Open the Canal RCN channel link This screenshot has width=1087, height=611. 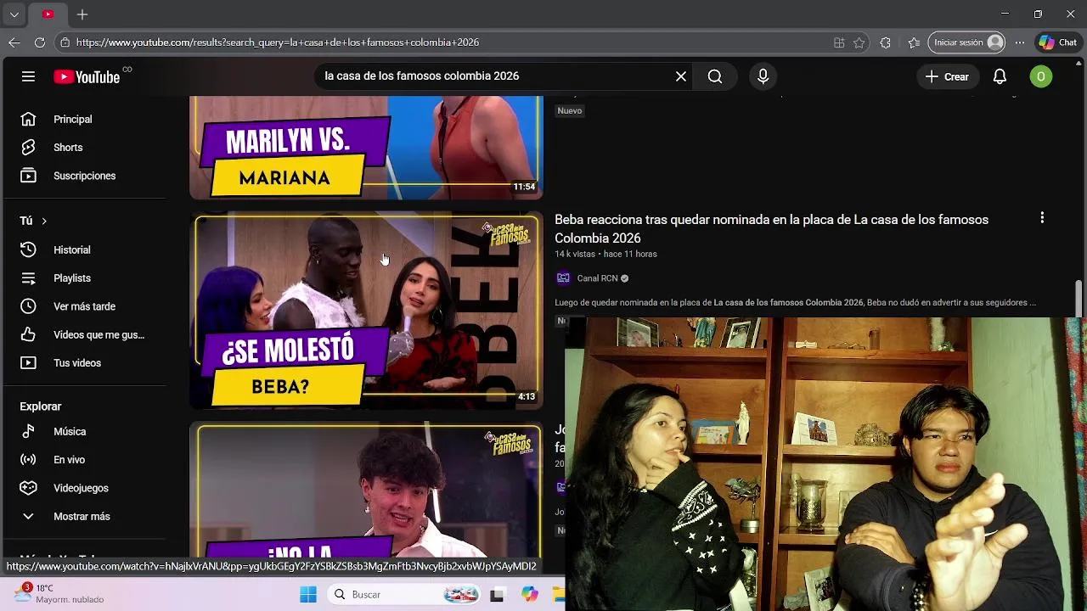597,278
